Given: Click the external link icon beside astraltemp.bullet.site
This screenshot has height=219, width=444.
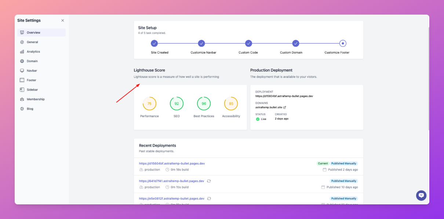Looking at the screenshot, I should click(x=285, y=107).
